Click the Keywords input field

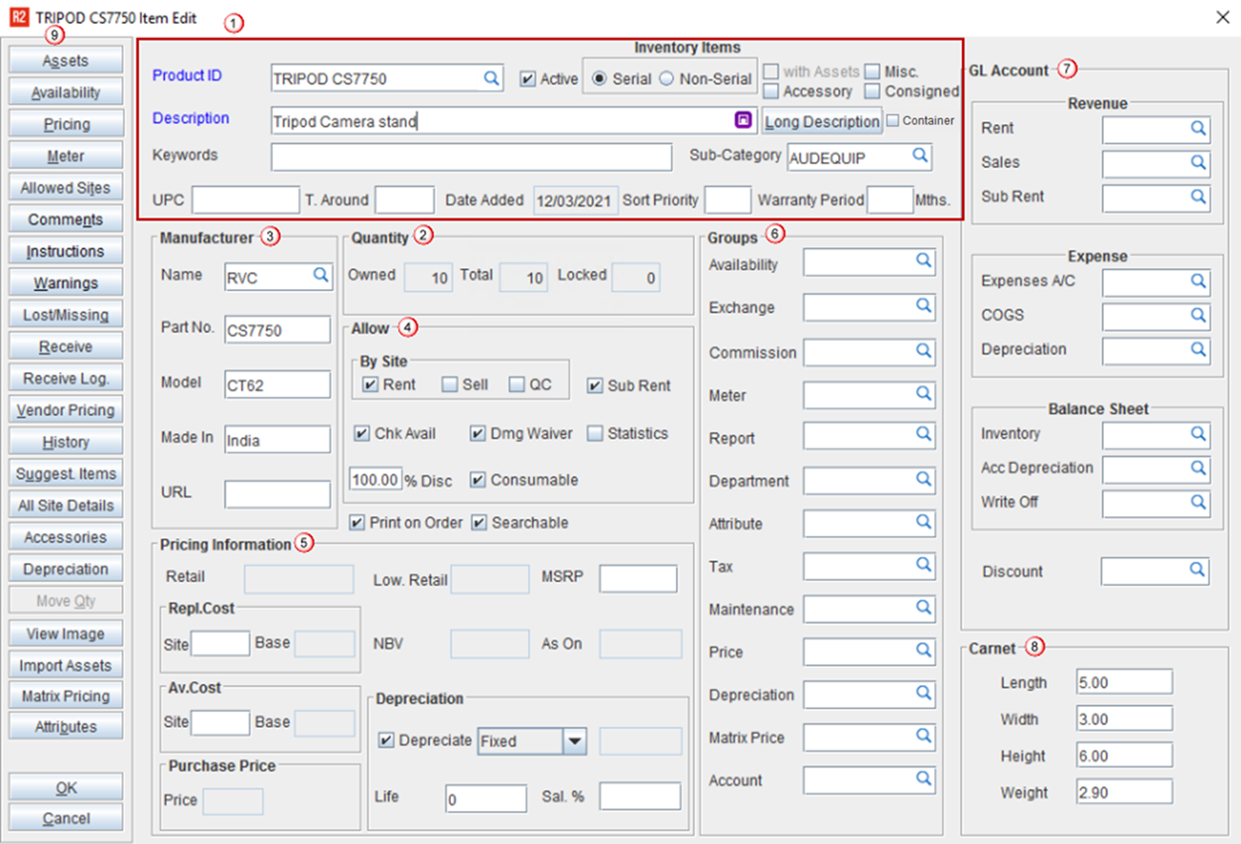472,157
